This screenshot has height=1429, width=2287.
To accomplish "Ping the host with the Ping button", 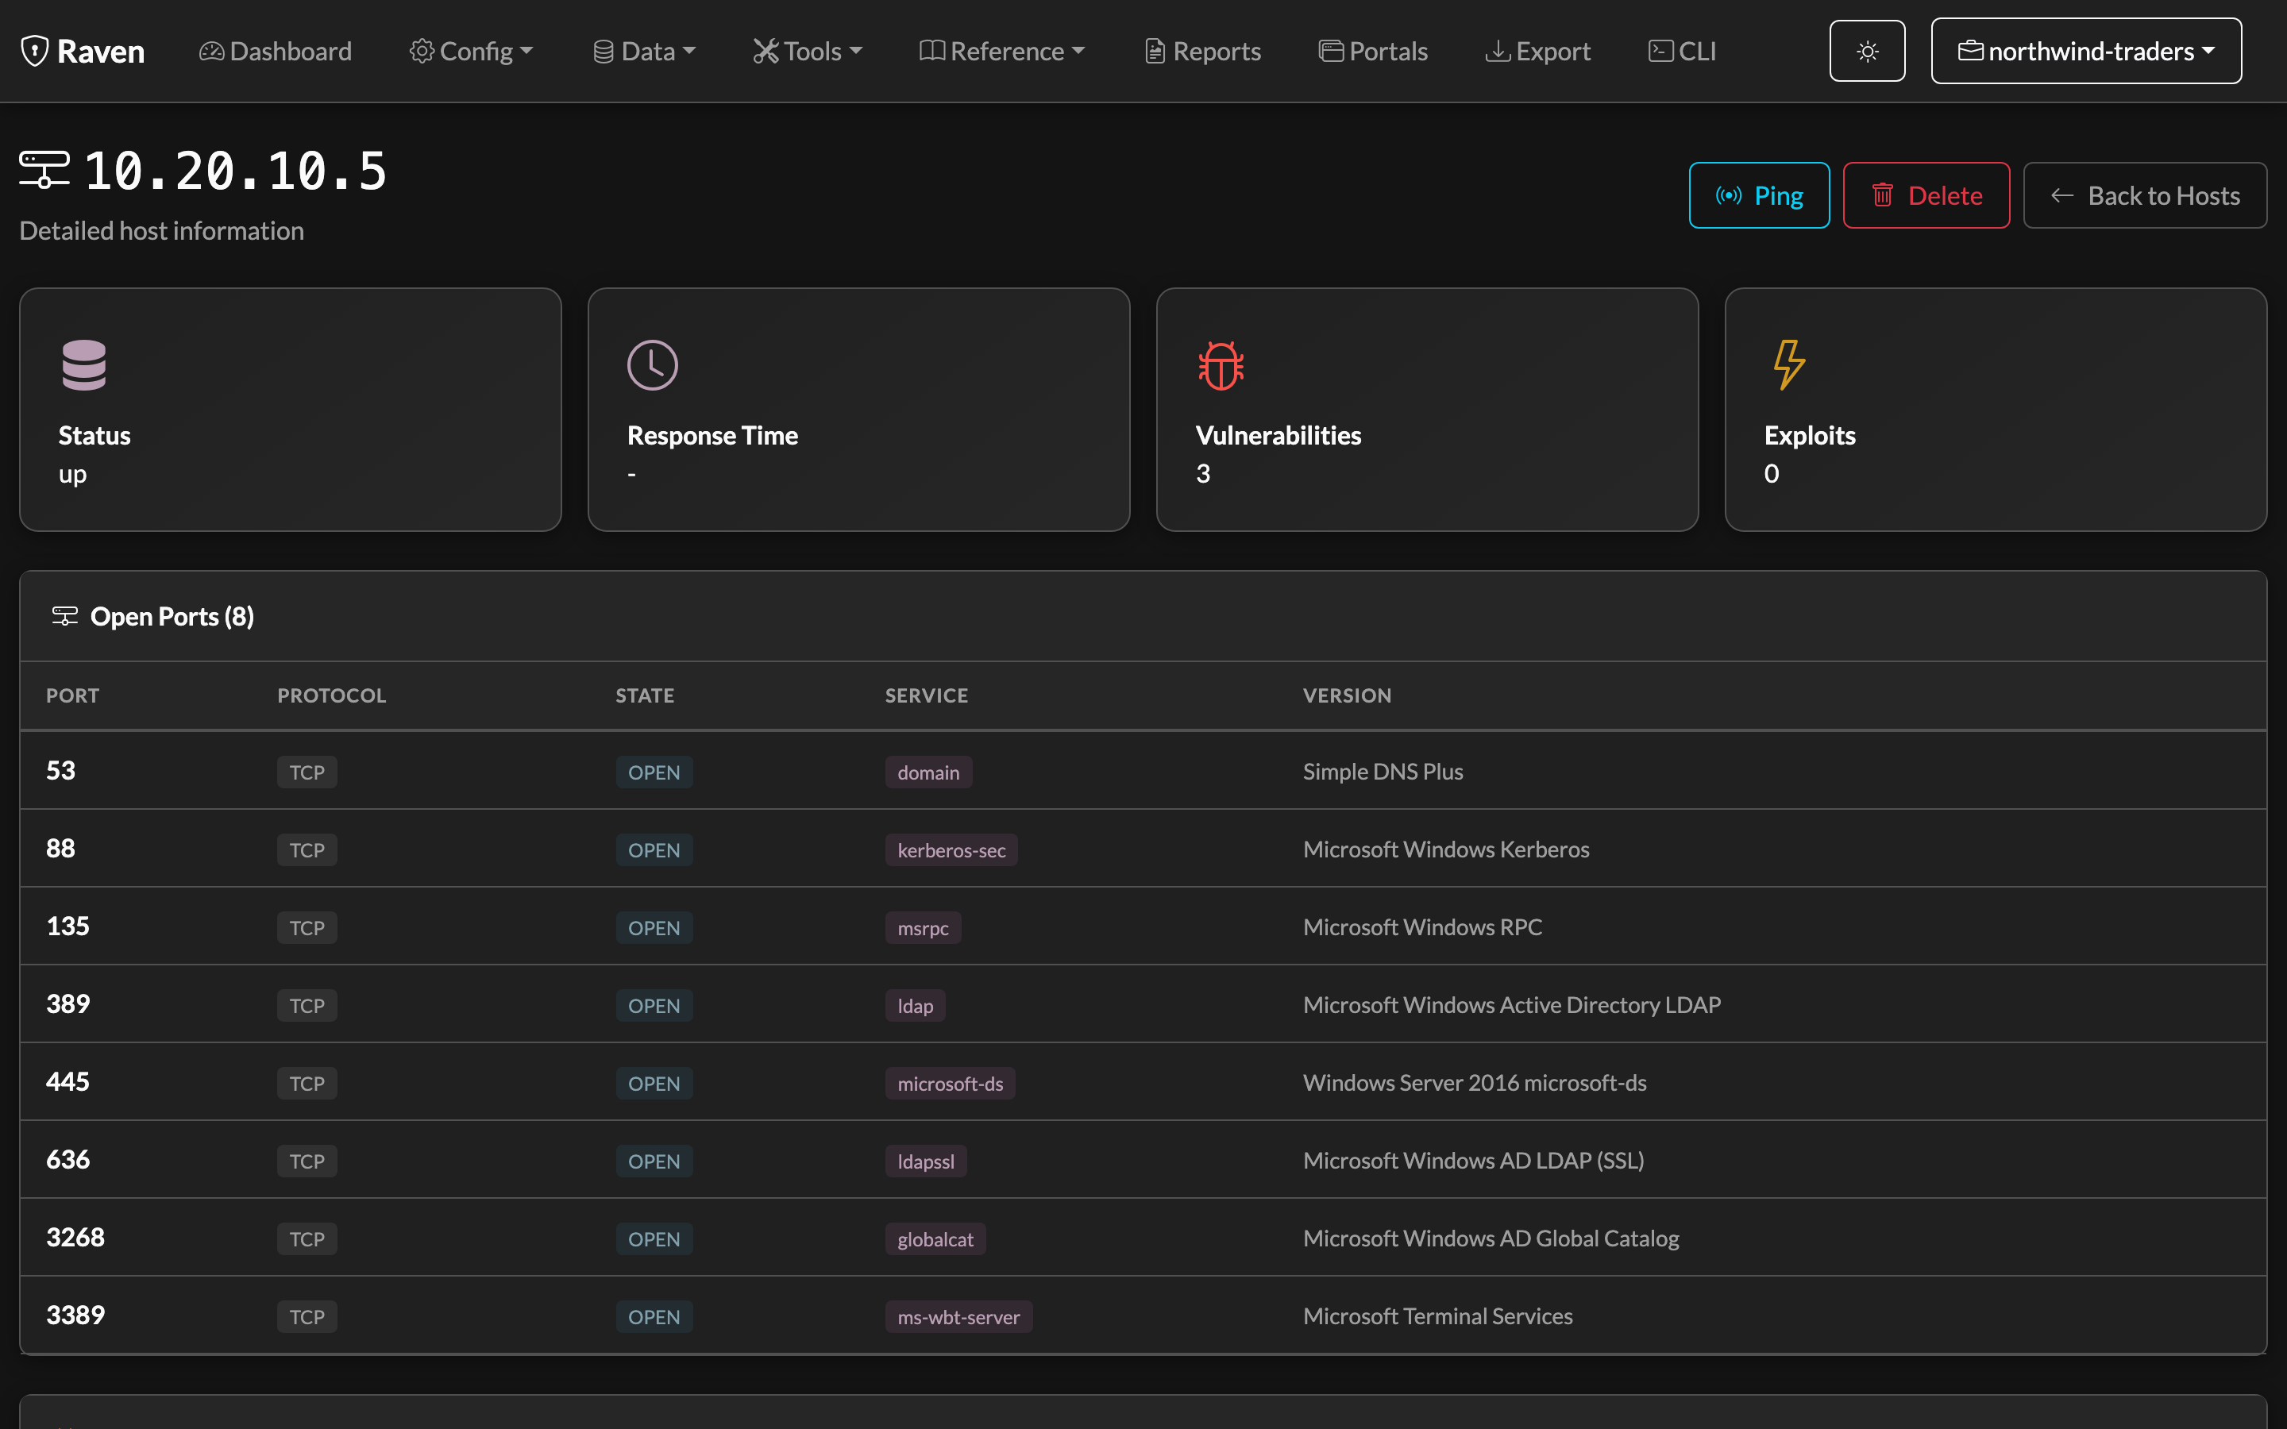I will [1759, 195].
